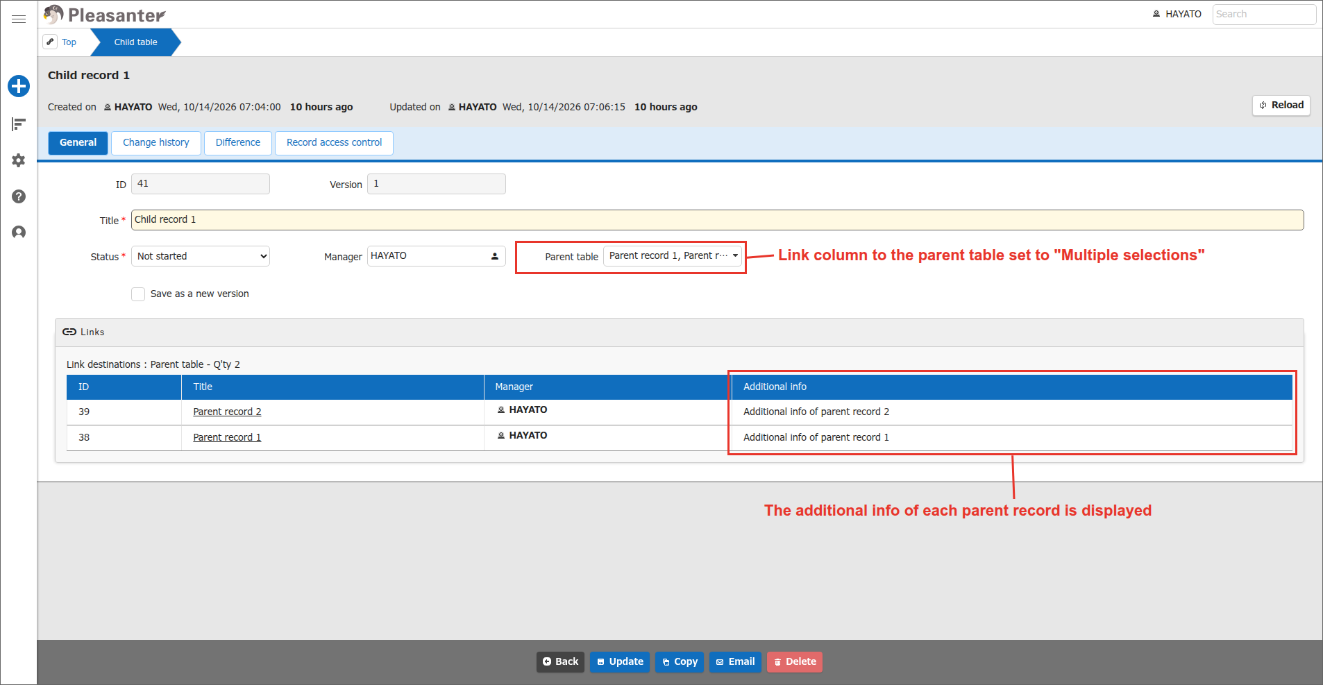Open the help question mark icon

pos(19,196)
